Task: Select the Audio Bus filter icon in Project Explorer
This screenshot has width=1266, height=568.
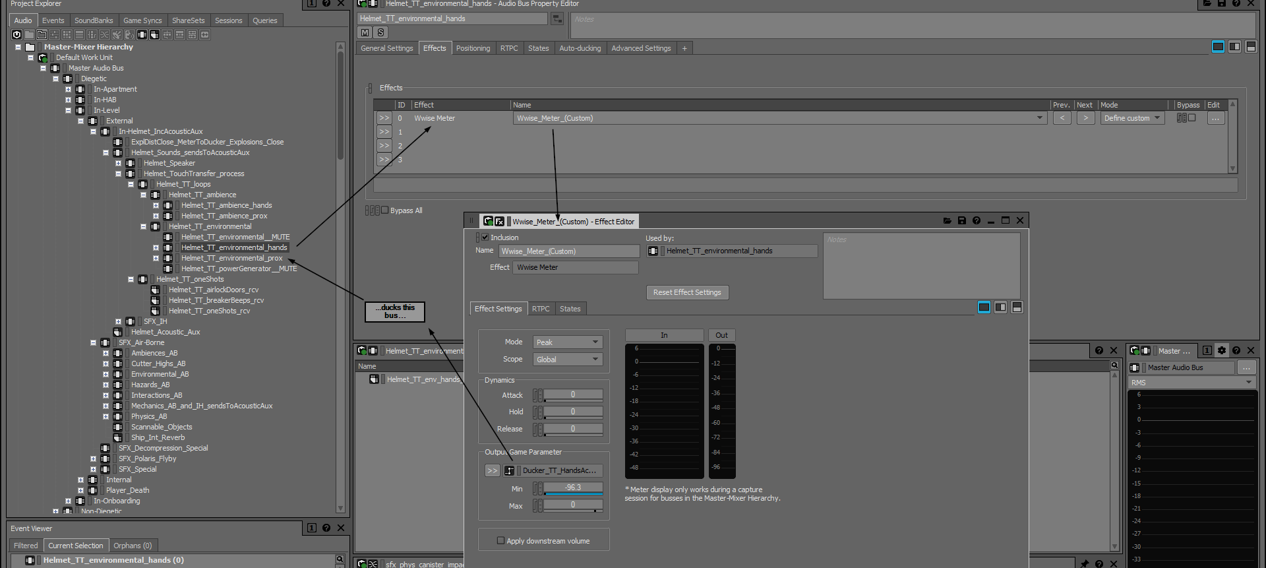Action: (x=142, y=34)
